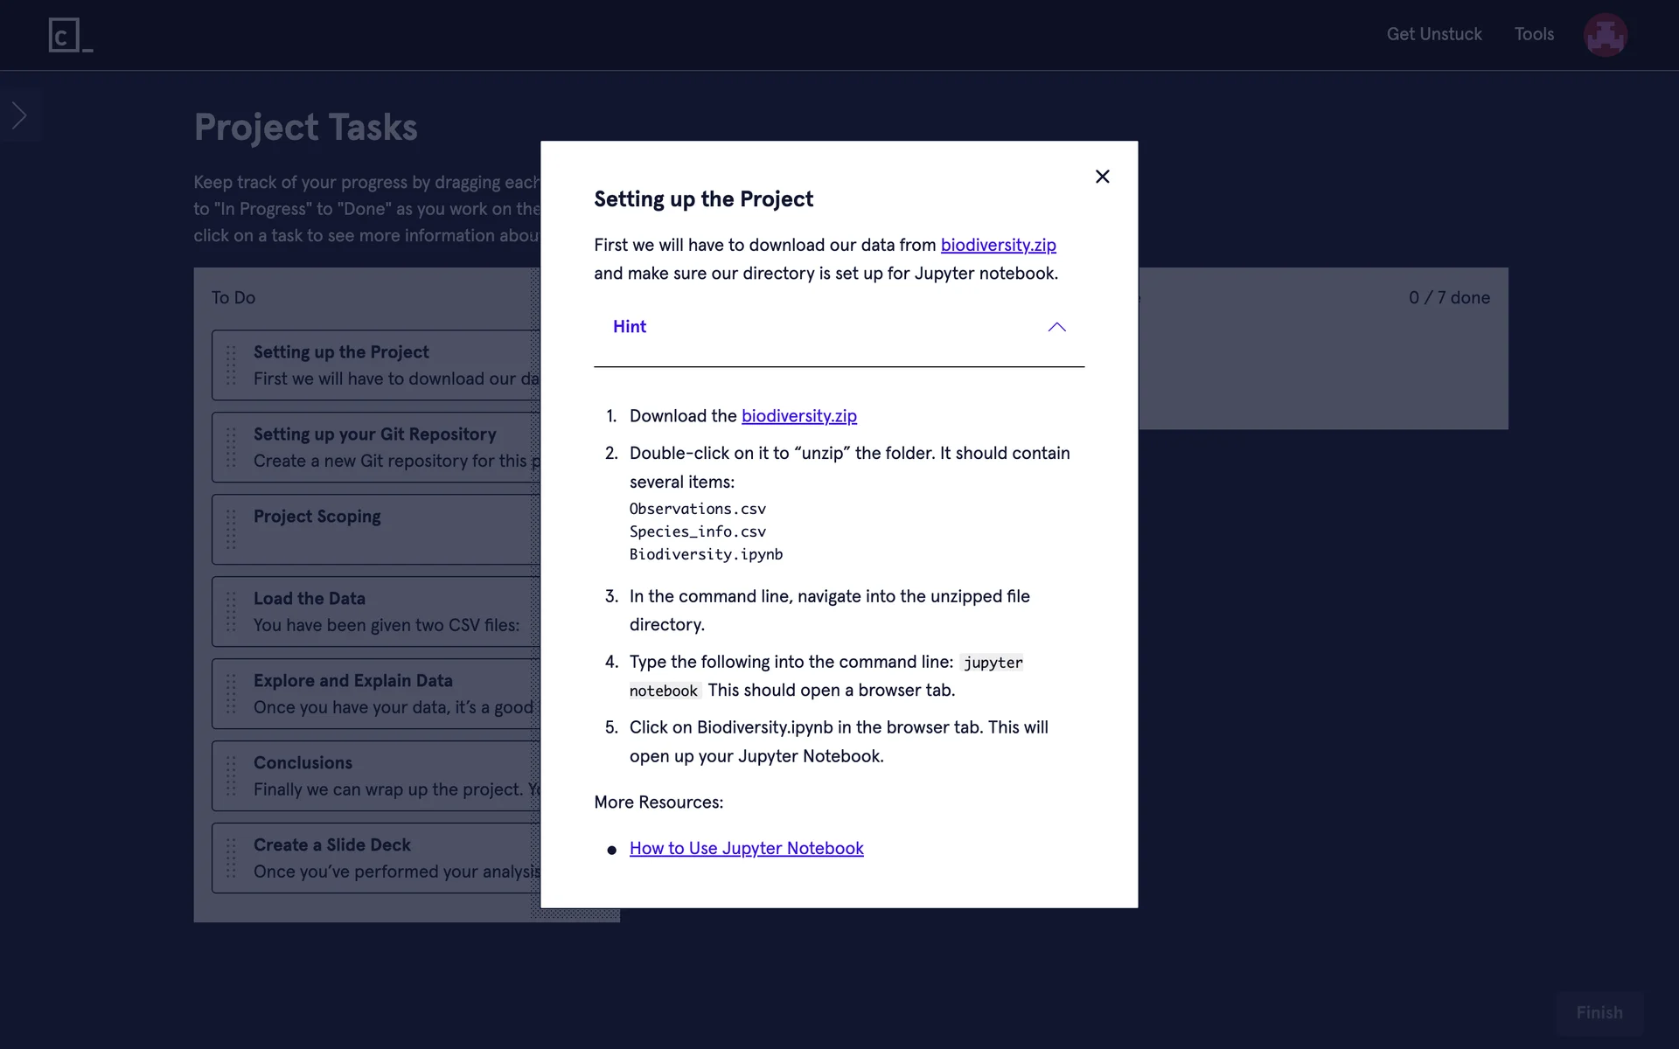
Task: Open Get Unstuck menu
Action: 1434,34
